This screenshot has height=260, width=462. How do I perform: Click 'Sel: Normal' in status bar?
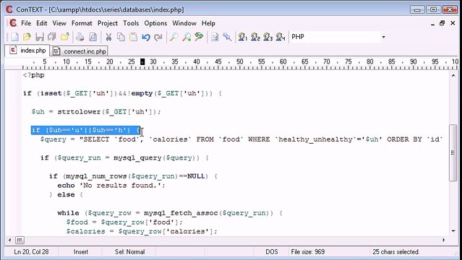pos(129,252)
